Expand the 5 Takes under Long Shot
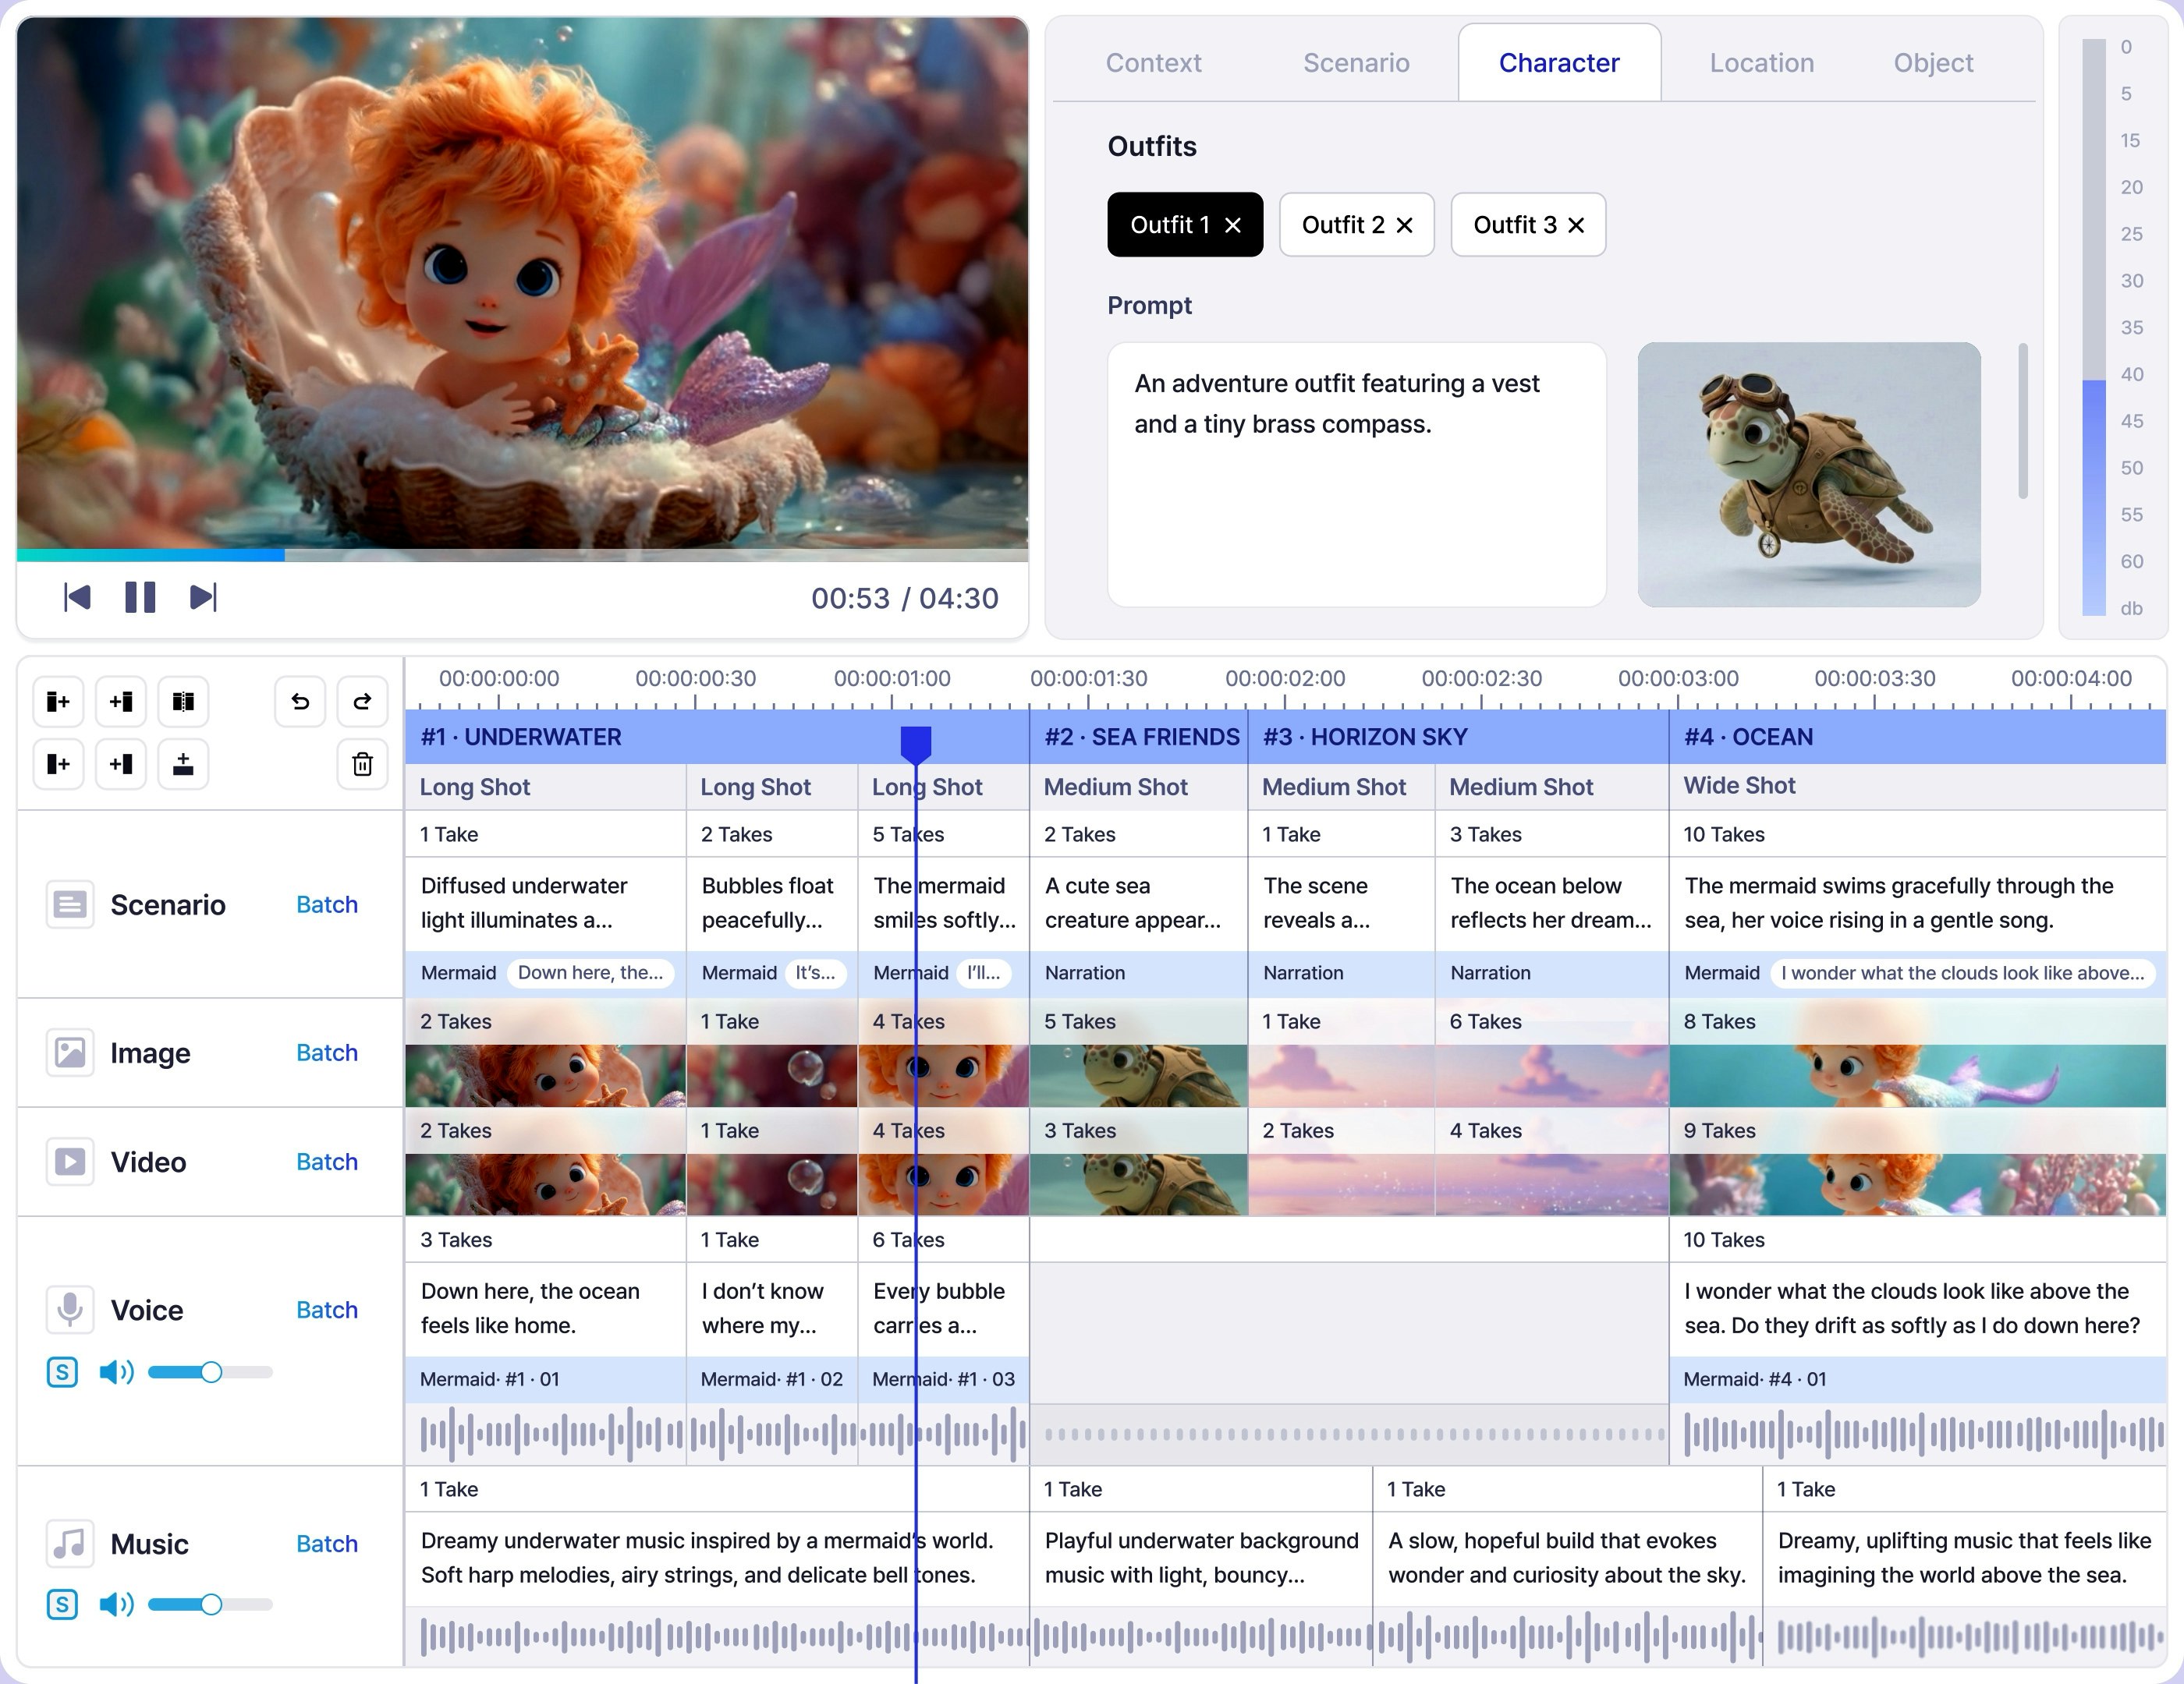The width and height of the screenshot is (2184, 1684). coord(909,833)
